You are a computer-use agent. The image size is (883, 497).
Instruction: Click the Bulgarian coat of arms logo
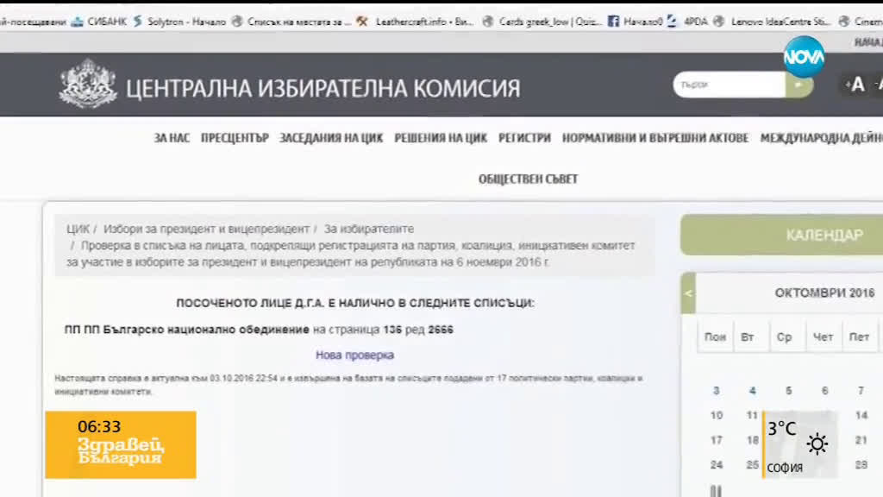(x=87, y=85)
